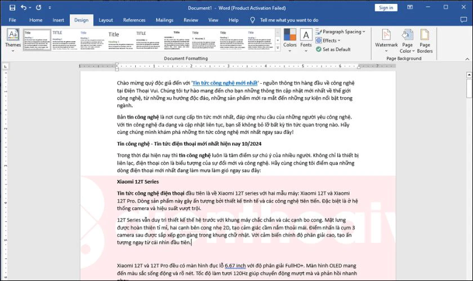The width and height of the screenshot is (473, 281).
Task: Follow the 'Tin tức công nghệ mới nhất' hyperlink
Action: coord(225,83)
